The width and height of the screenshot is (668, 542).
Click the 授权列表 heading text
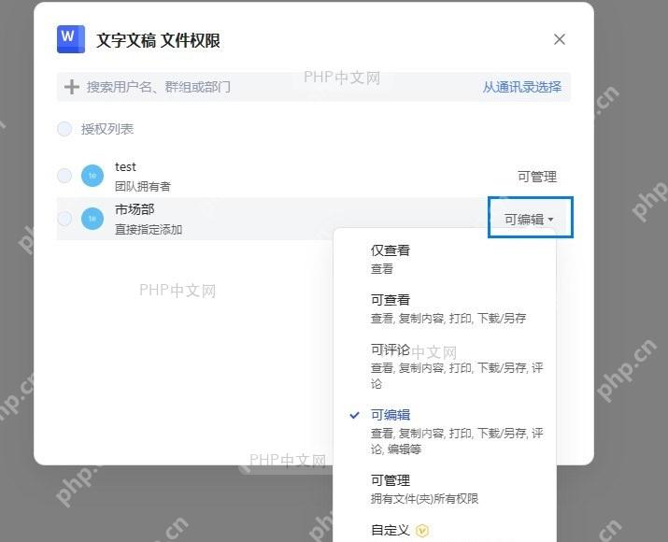[x=107, y=129]
